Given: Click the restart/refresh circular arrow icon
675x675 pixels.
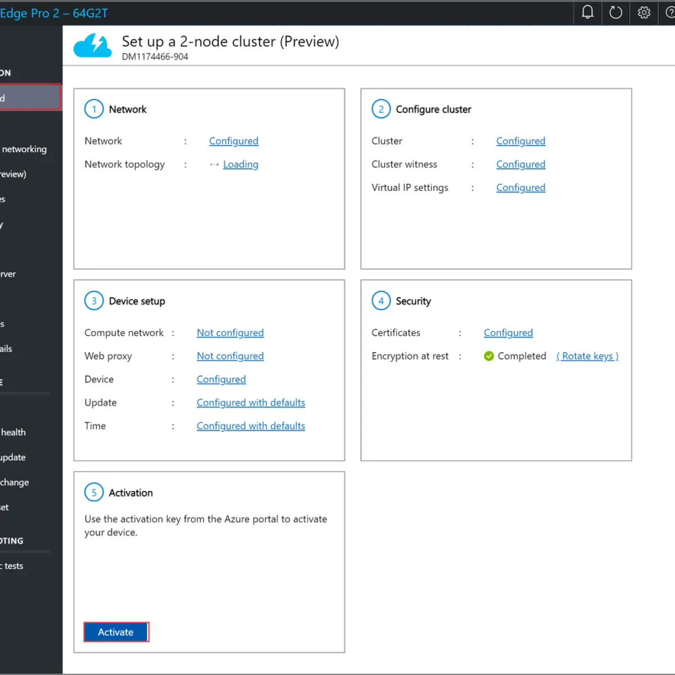Looking at the screenshot, I should pyautogui.click(x=616, y=12).
